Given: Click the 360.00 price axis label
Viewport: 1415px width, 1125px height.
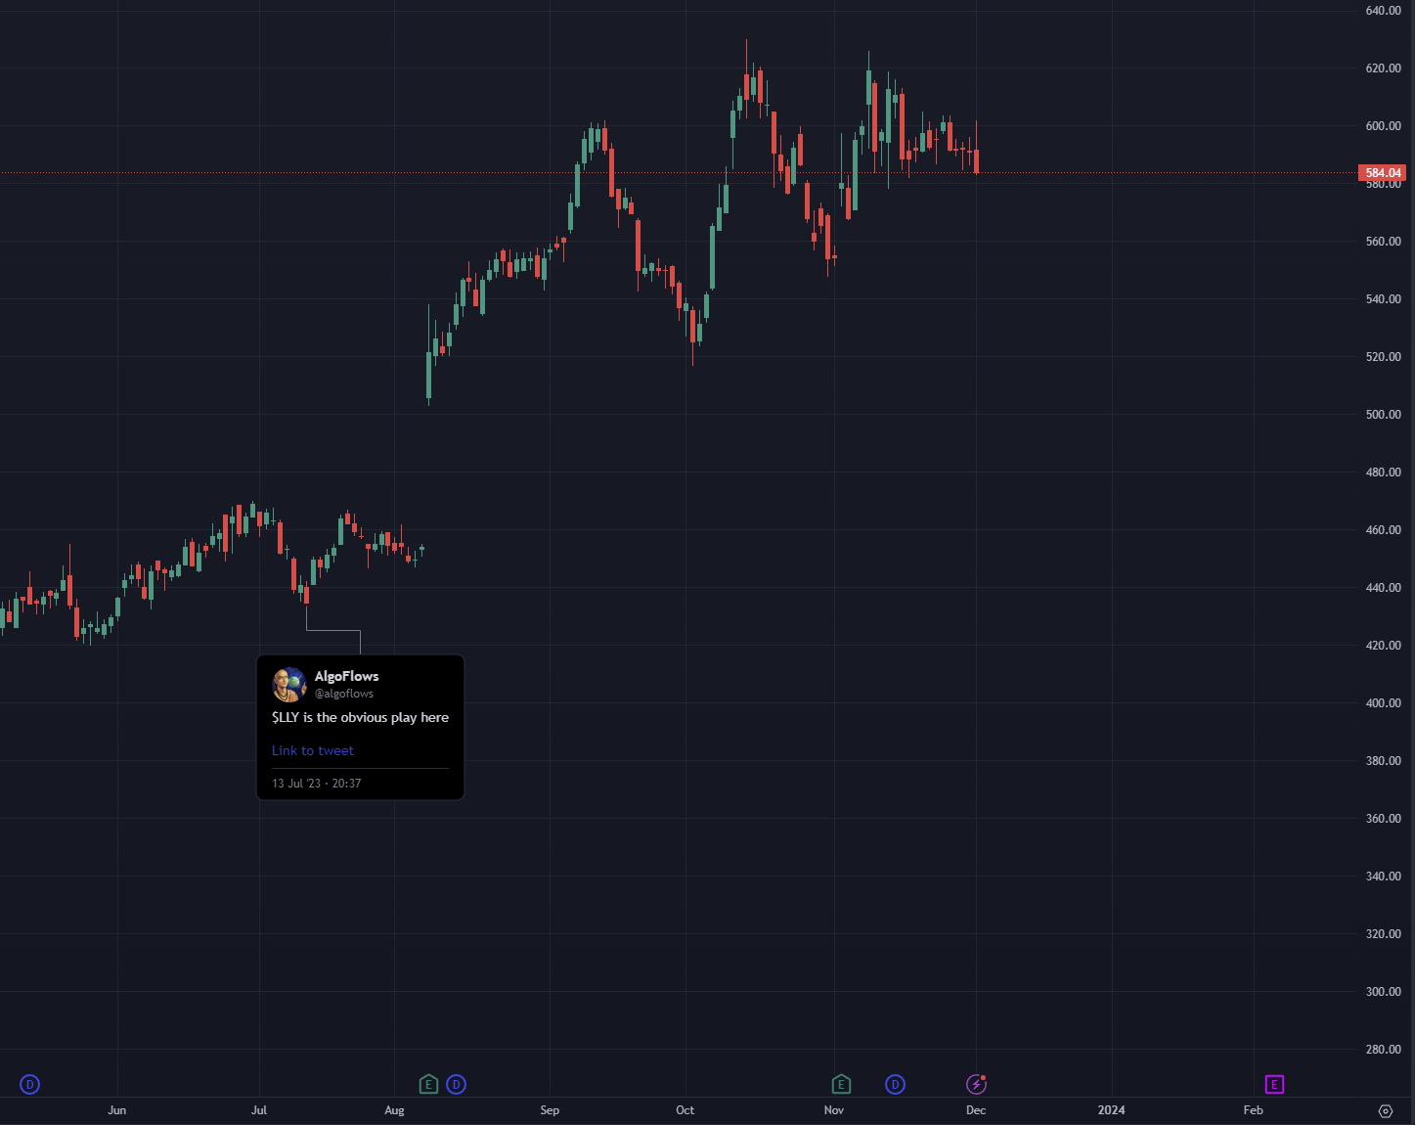Looking at the screenshot, I should [1383, 819].
